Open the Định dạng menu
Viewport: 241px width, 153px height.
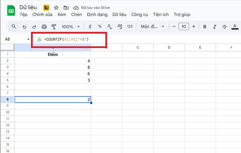click(97, 14)
